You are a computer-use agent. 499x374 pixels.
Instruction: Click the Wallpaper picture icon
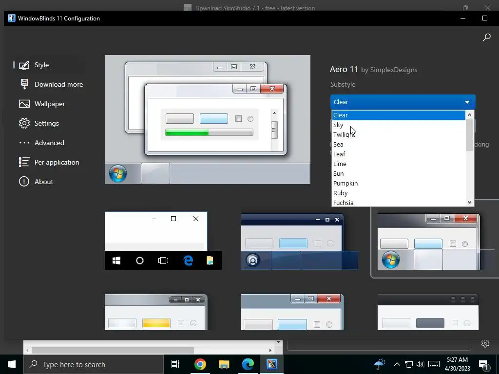pos(24,104)
